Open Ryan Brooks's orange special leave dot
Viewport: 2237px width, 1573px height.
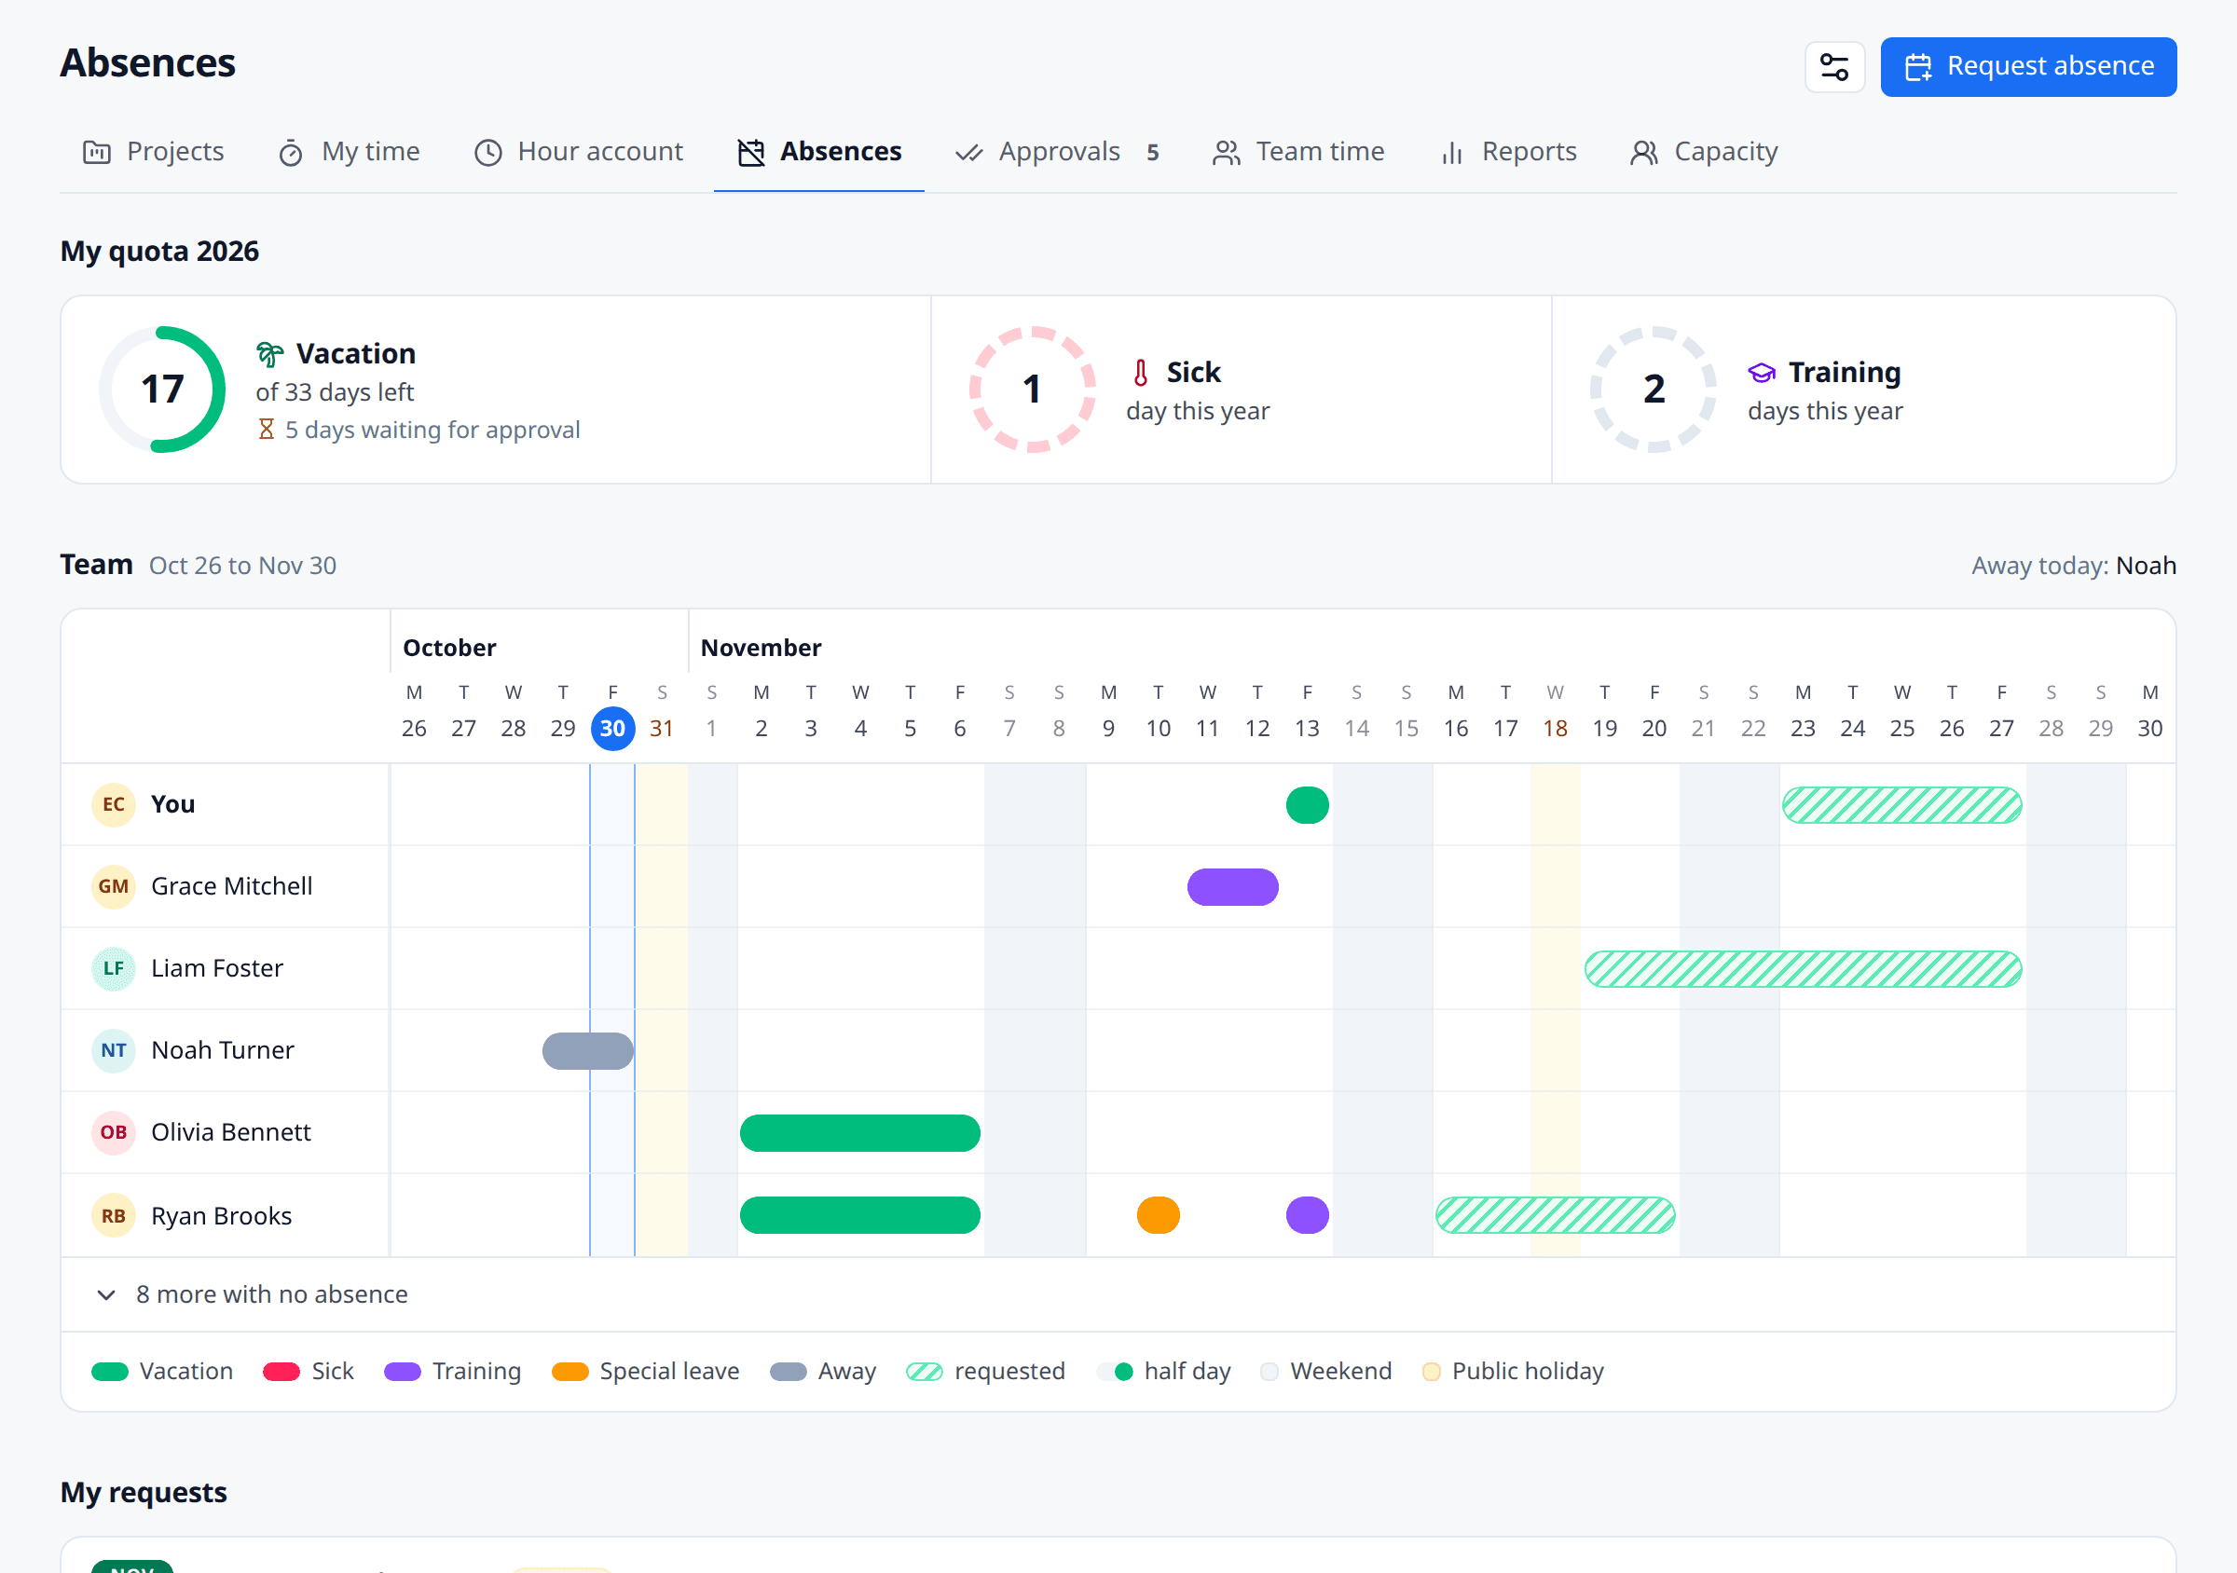(x=1158, y=1215)
